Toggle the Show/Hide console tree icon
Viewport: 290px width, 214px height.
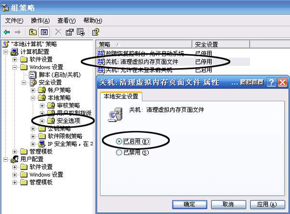pos(44,33)
